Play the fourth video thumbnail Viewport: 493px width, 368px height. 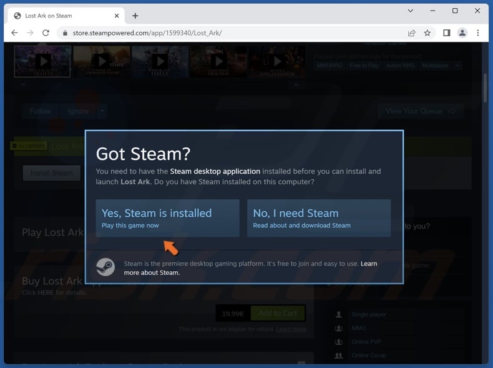(x=218, y=61)
